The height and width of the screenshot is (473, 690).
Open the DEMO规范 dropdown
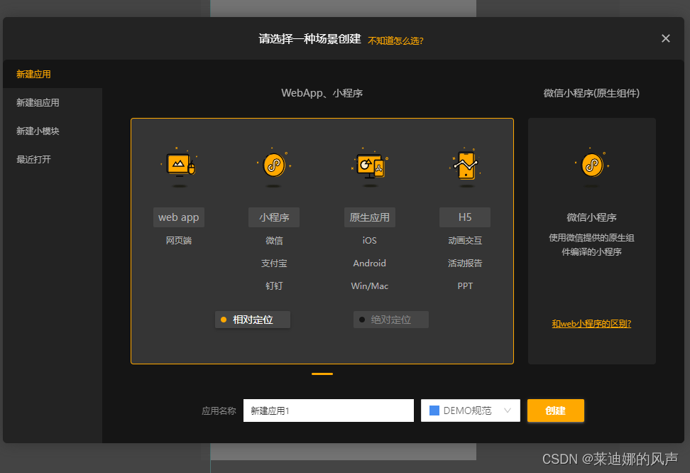(471, 411)
